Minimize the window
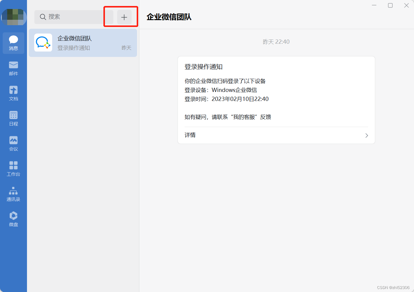 [x=374, y=5]
